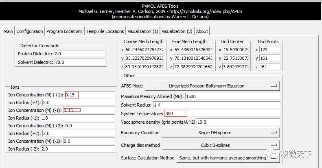Click Ion Radius (+1) field
This screenshot has width=322, height=168.
79,103
